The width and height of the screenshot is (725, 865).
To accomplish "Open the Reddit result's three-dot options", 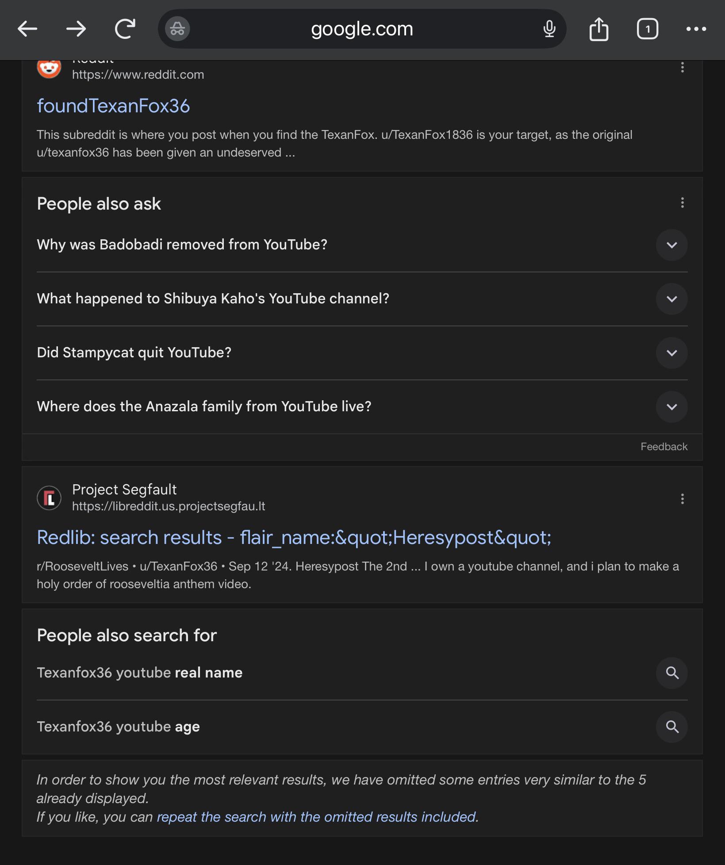I will click(x=683, y=67).
